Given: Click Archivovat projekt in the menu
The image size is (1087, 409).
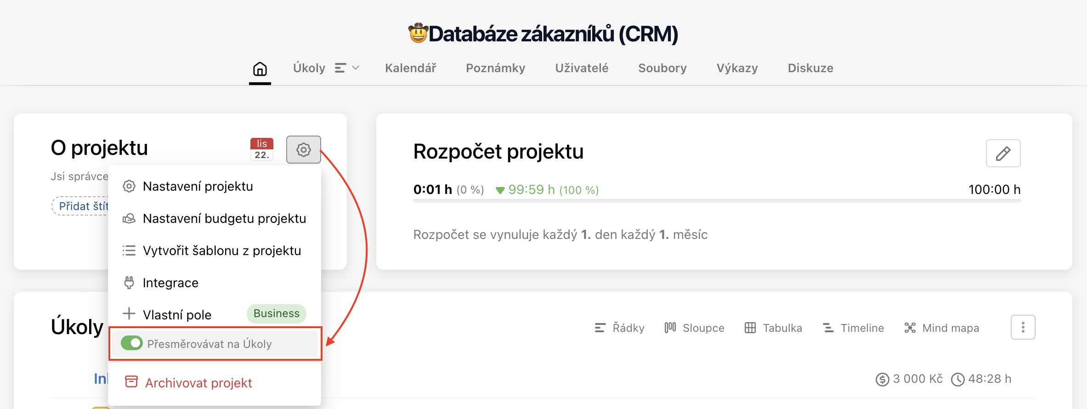Looking at the screenshot, I should coord(215,383).
